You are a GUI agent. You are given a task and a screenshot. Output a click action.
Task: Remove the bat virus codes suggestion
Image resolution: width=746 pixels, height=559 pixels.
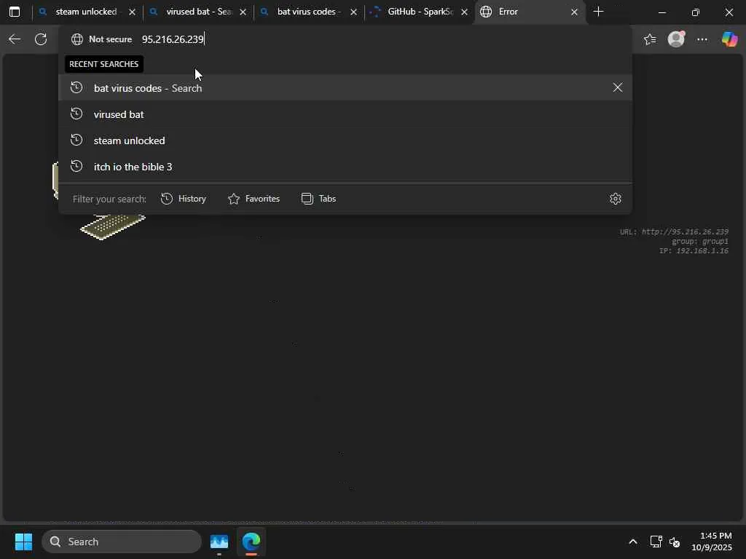click(x=618, y=87)
